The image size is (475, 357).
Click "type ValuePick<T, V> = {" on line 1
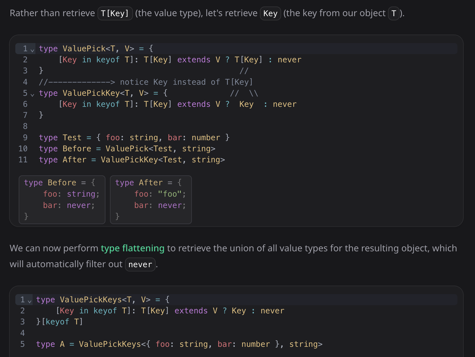(x=96, y=49)
